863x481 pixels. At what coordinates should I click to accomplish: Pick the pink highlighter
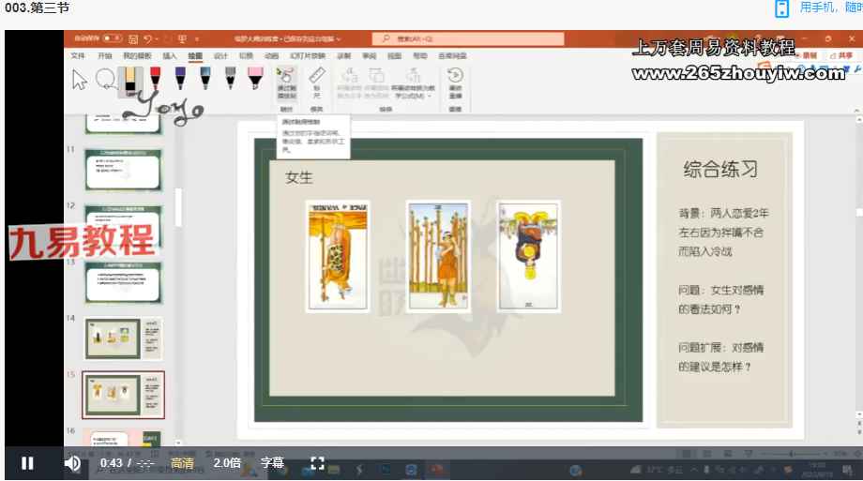click(255, 78)
